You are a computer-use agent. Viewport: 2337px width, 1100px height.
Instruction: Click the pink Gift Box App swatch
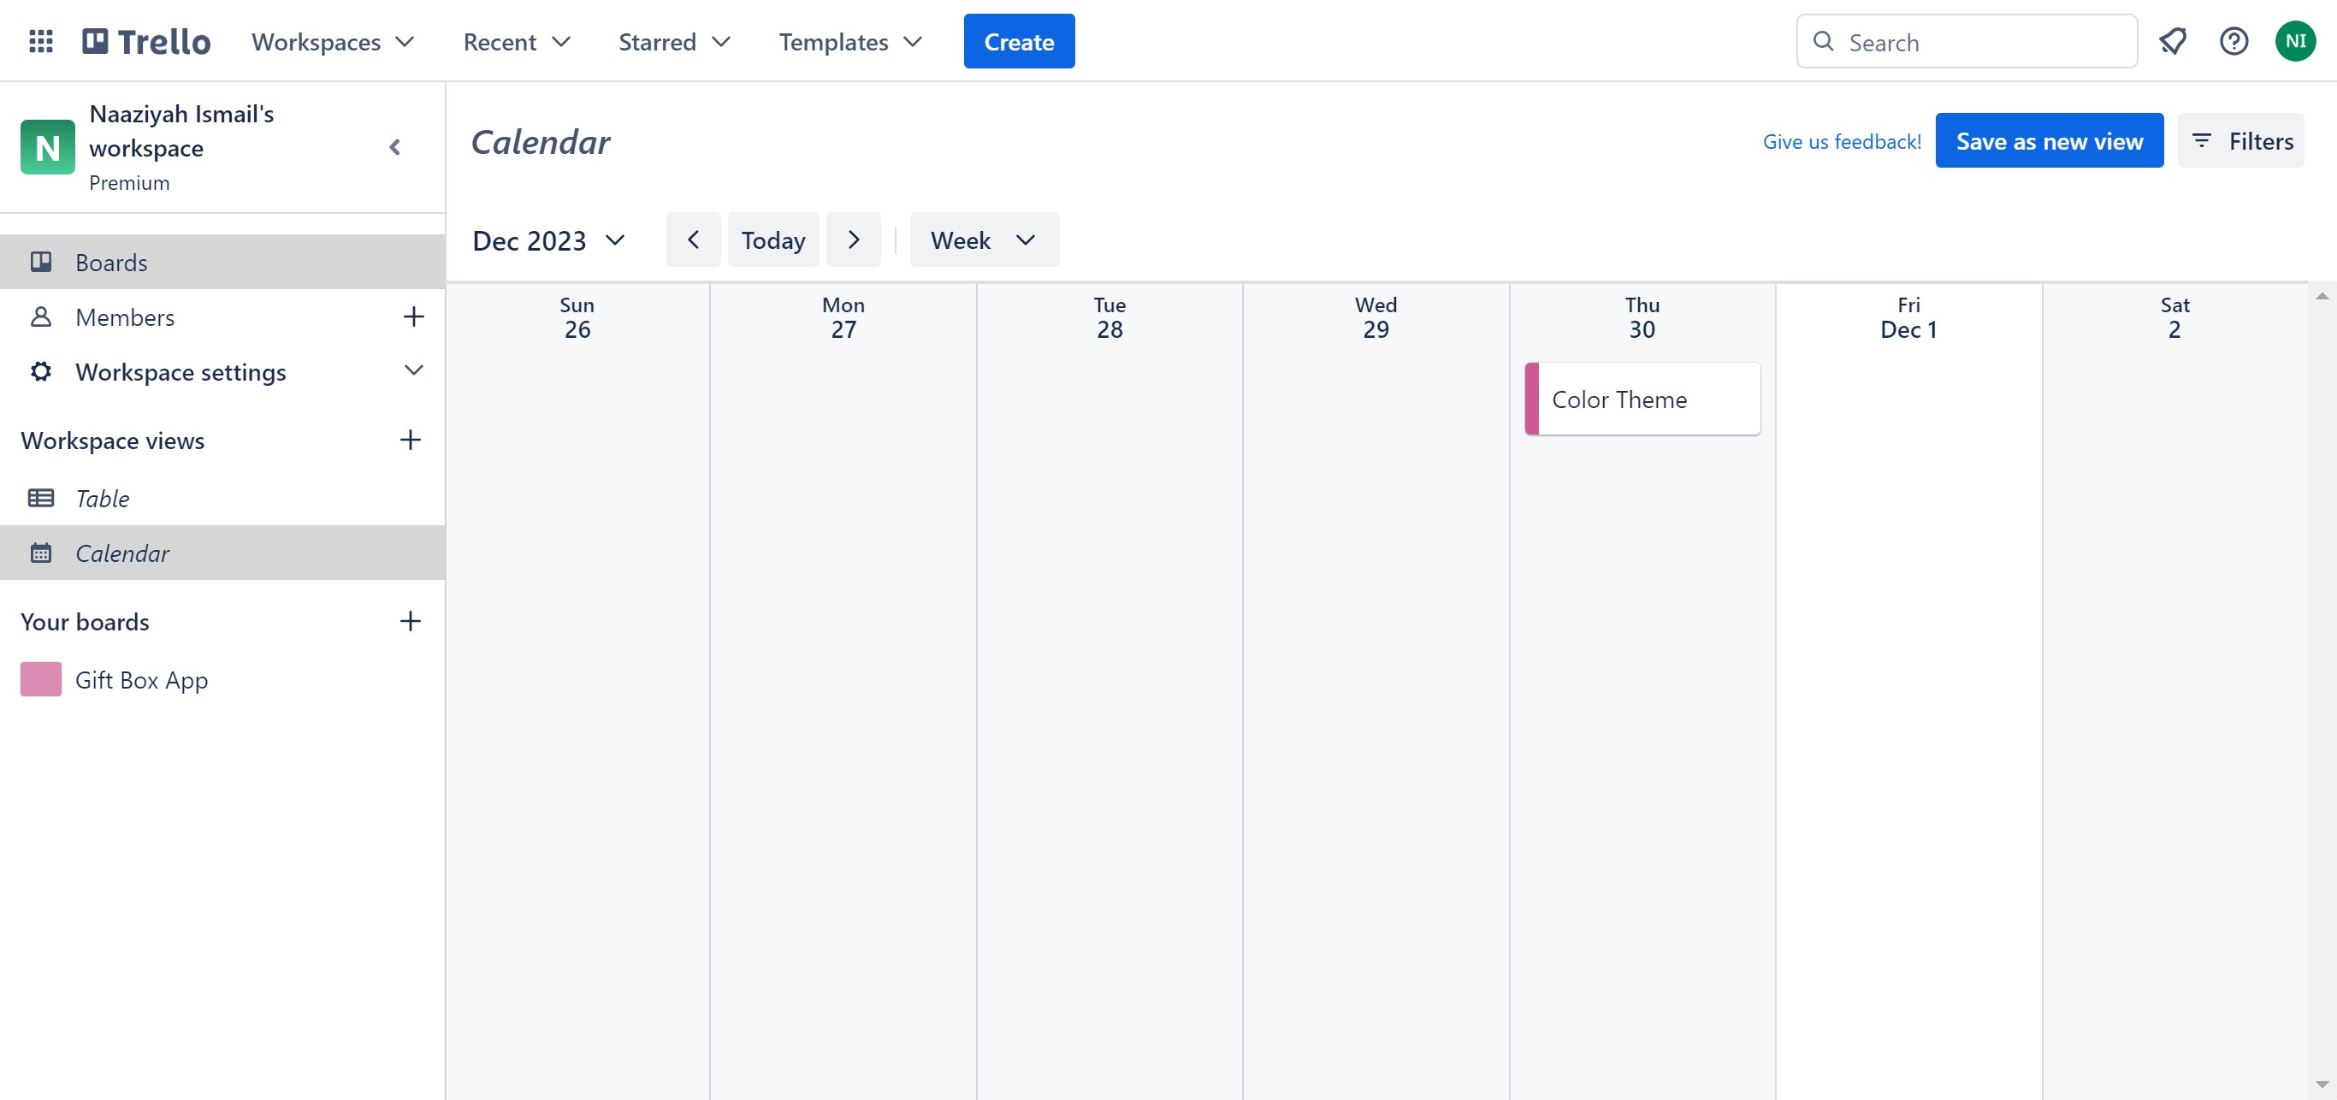point(41,679)
